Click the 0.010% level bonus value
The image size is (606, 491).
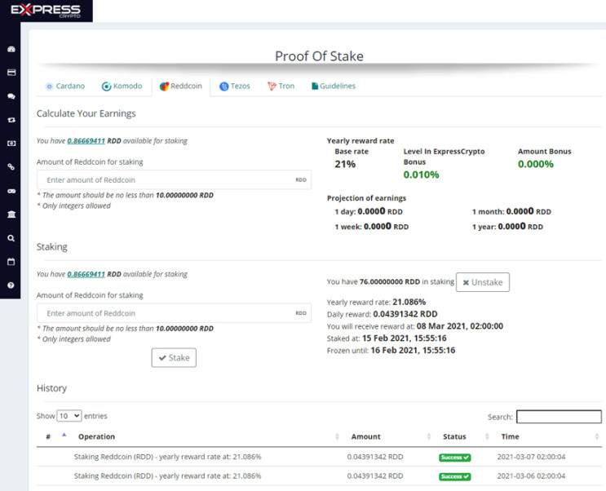421,175
